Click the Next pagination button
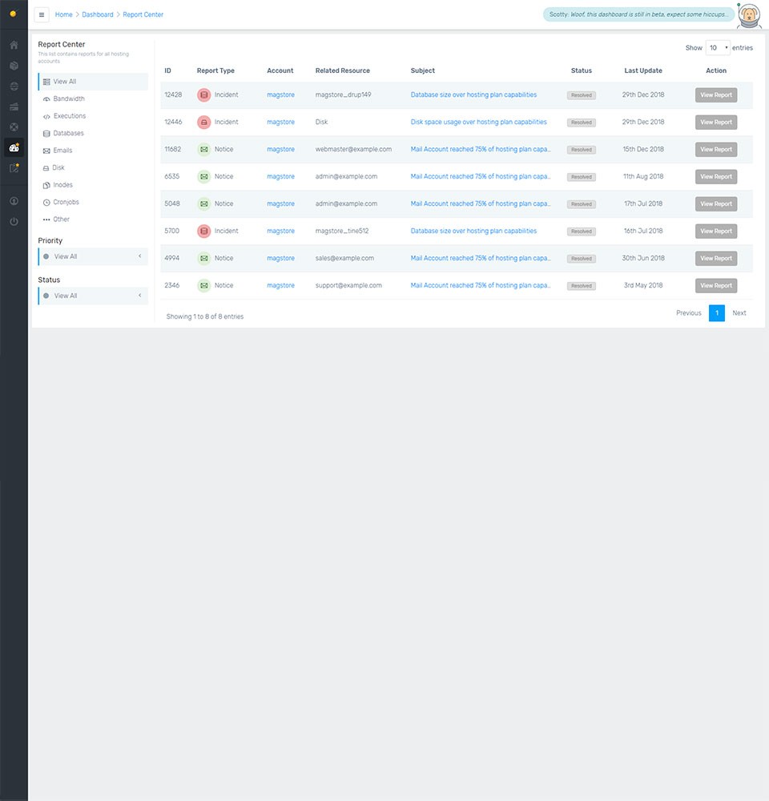Image resolution: width=769 pixels, height=801 pixels. (x=739, y=313)
